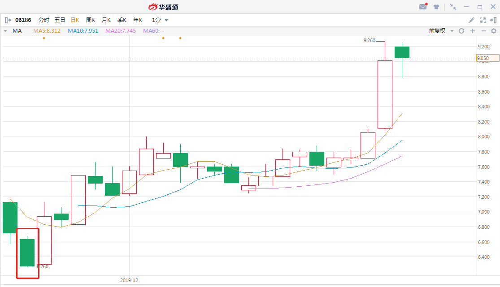Click the 06186 stock code
500x287 pixels.
23,20
